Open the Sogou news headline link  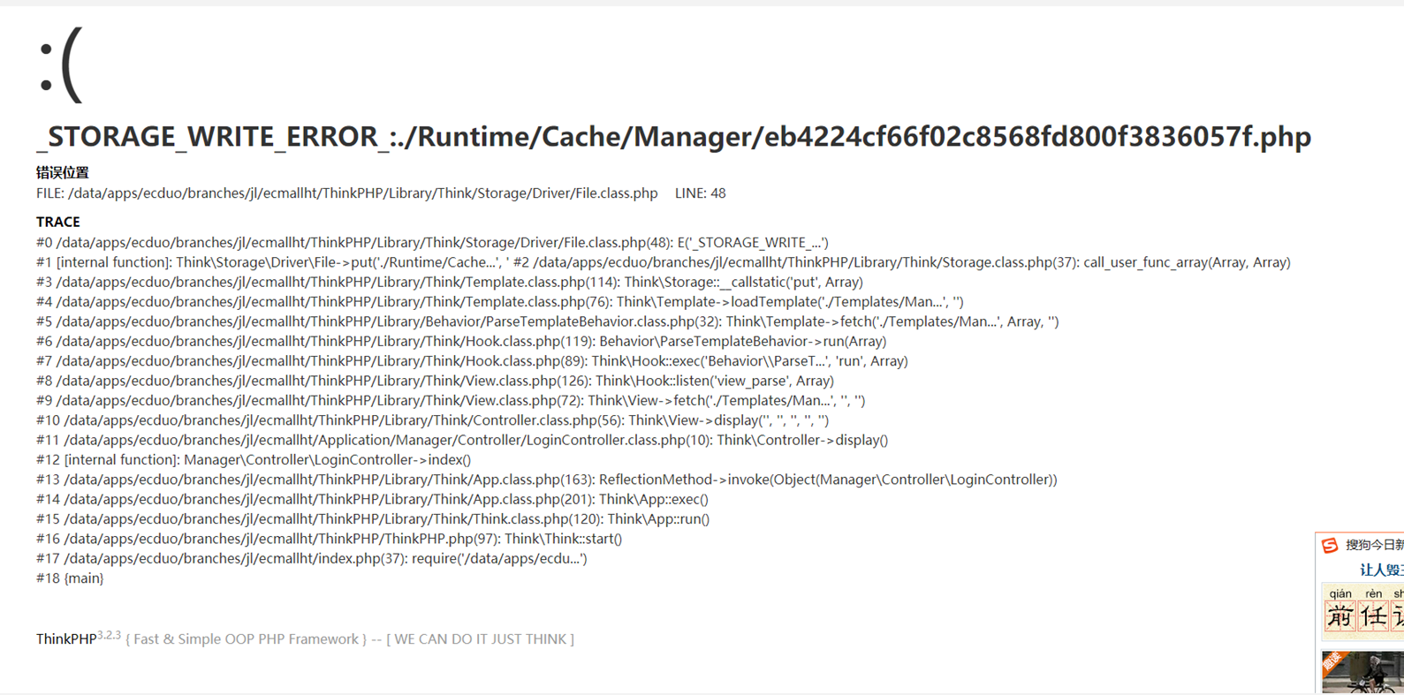coord(1381,570)
